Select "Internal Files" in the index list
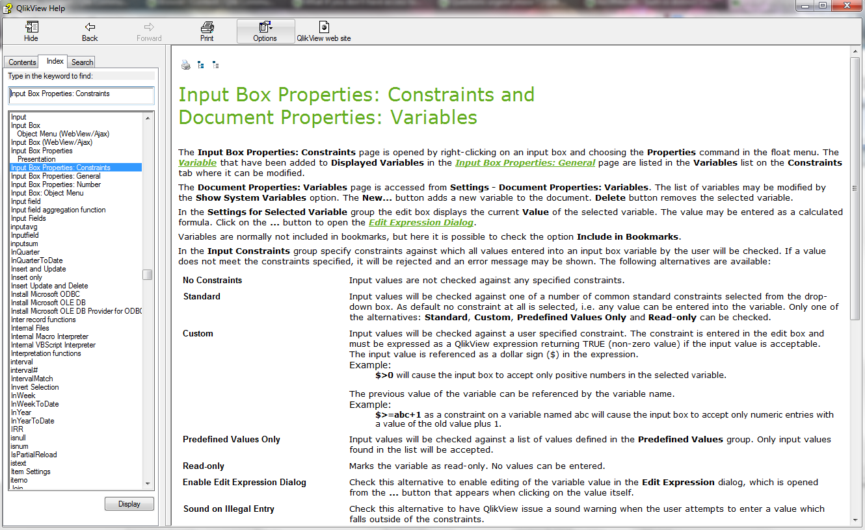865x530 pixels. tap(30, 328)
